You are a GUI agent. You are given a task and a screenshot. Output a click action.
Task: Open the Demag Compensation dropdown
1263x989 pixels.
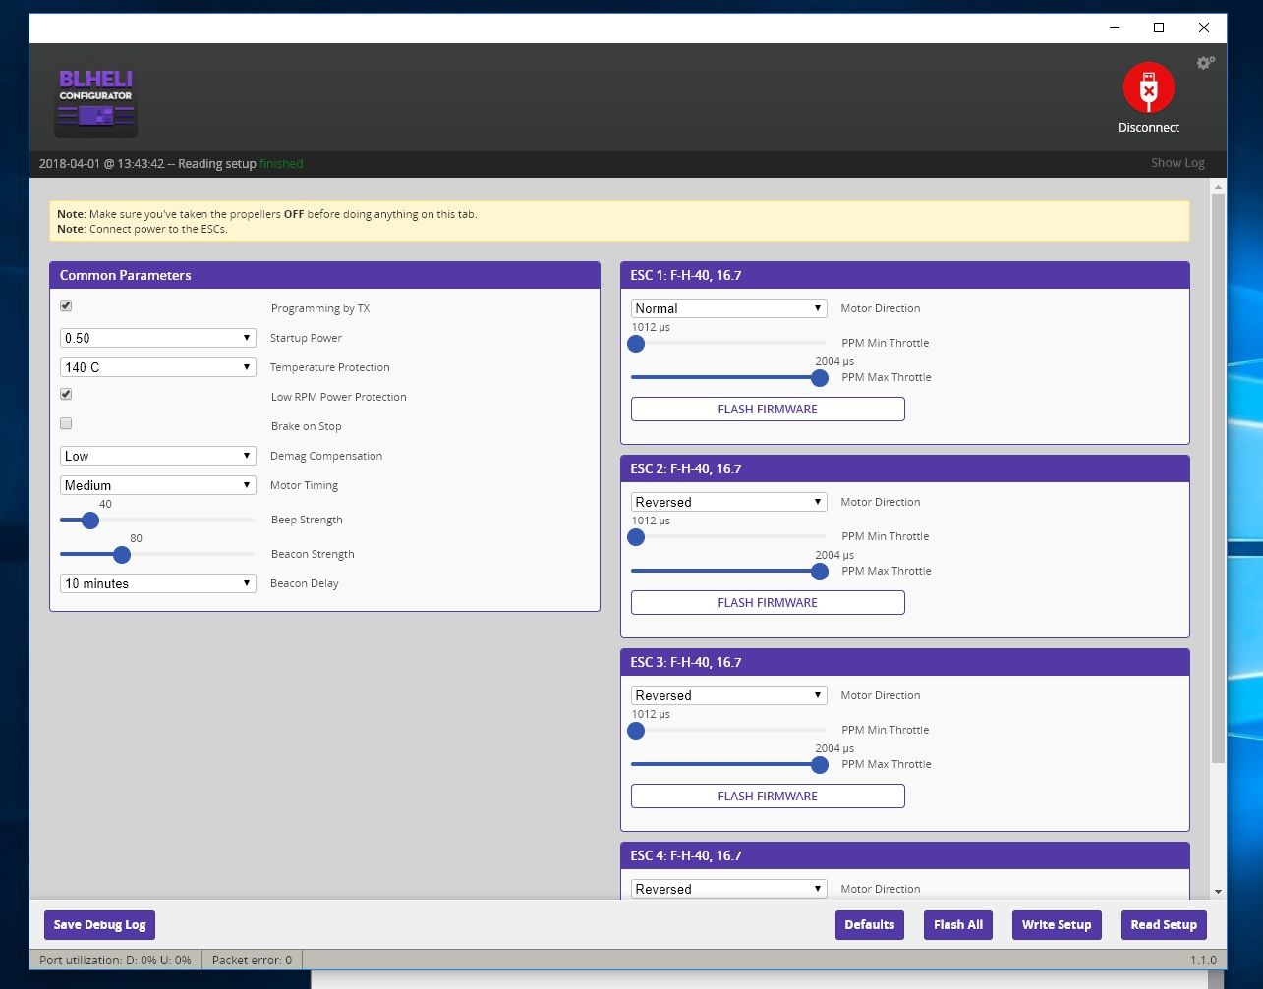(x=158, y=456)
